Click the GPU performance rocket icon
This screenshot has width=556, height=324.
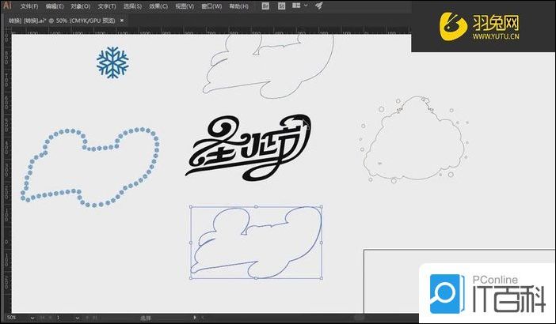click(x=318, y=6)
